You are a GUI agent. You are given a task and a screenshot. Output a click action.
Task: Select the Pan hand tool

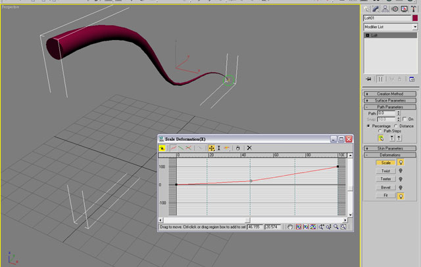289,227
